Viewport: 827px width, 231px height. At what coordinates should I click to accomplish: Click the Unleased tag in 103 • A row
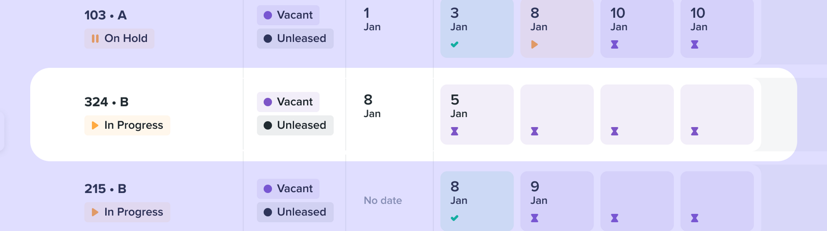tap(295, 38)
